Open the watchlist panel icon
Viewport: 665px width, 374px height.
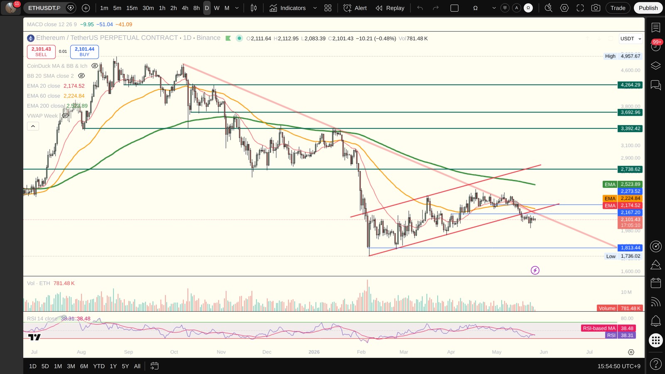pos(656,27)
